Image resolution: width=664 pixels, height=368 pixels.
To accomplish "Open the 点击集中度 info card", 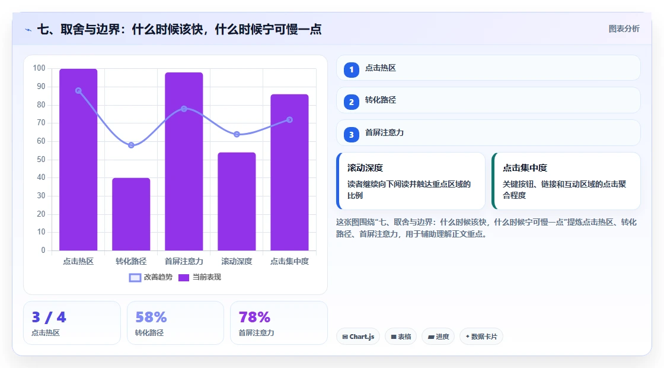I will (566, 181).
